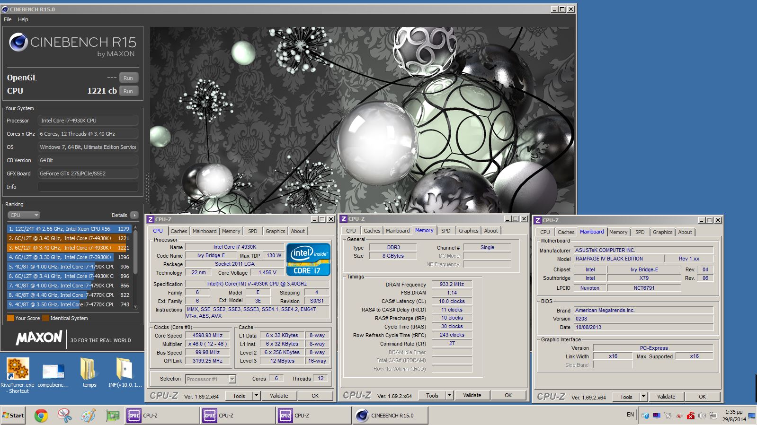Click the green circuit board taskbar icon
Viewport: 757px width, 425px height.
pyautogui.click(x=112, y=416)
